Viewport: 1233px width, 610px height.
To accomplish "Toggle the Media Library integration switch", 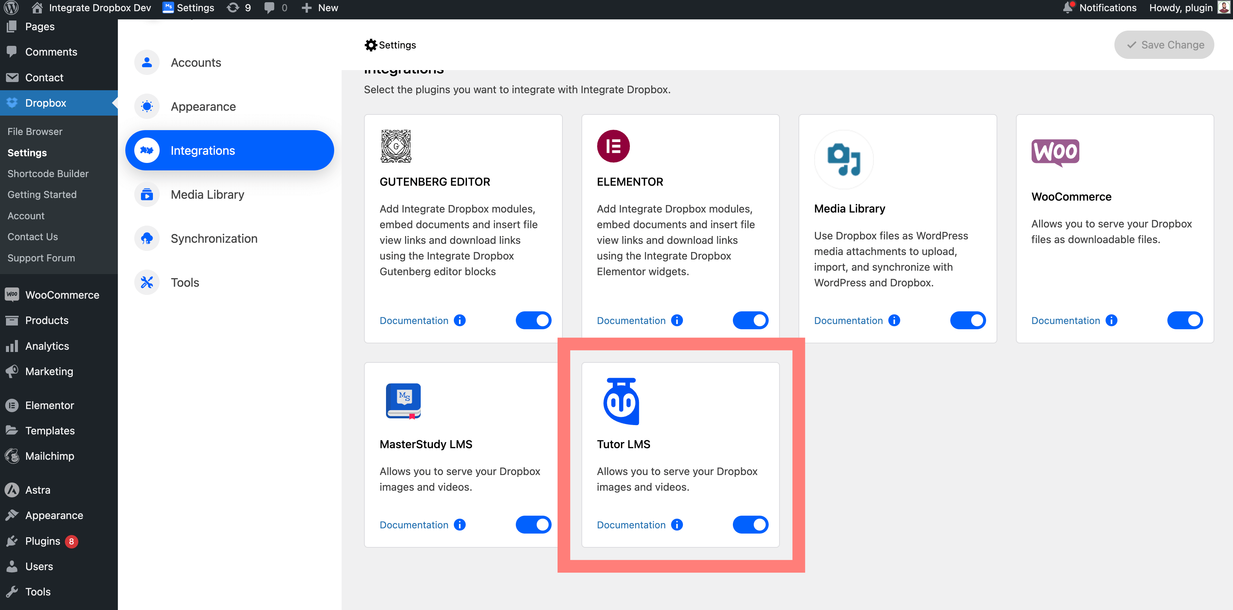I will (x=968, y=320).
